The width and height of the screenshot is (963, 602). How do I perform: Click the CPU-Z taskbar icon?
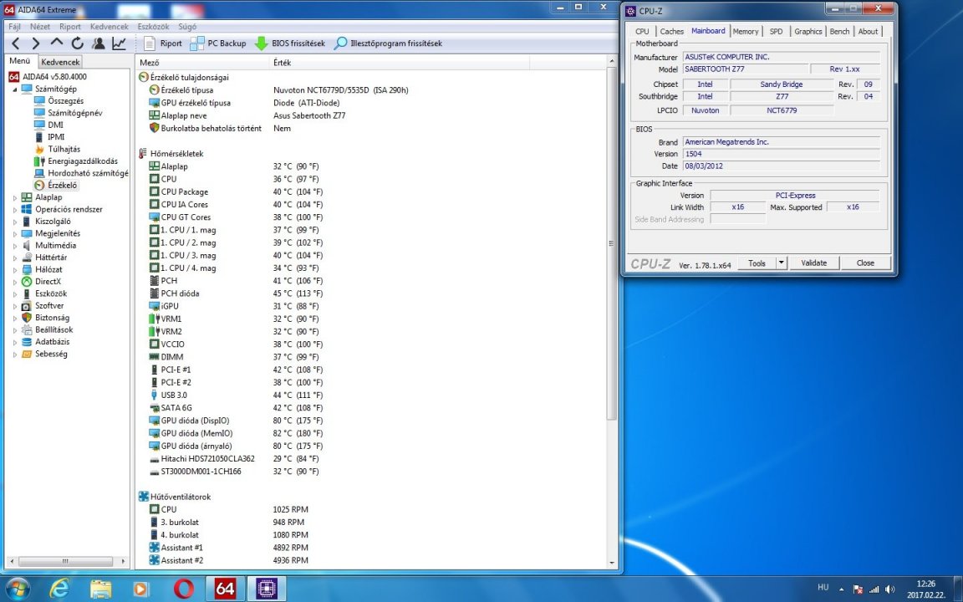point(267,589)
